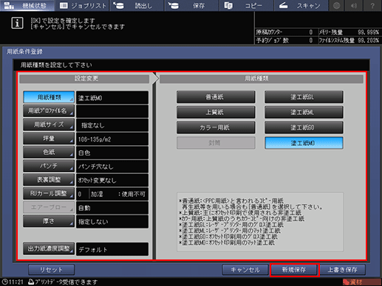The image size is (382, 286).
Task: Click the プリントデータ受信できます status message
Action: coord(63,282)
